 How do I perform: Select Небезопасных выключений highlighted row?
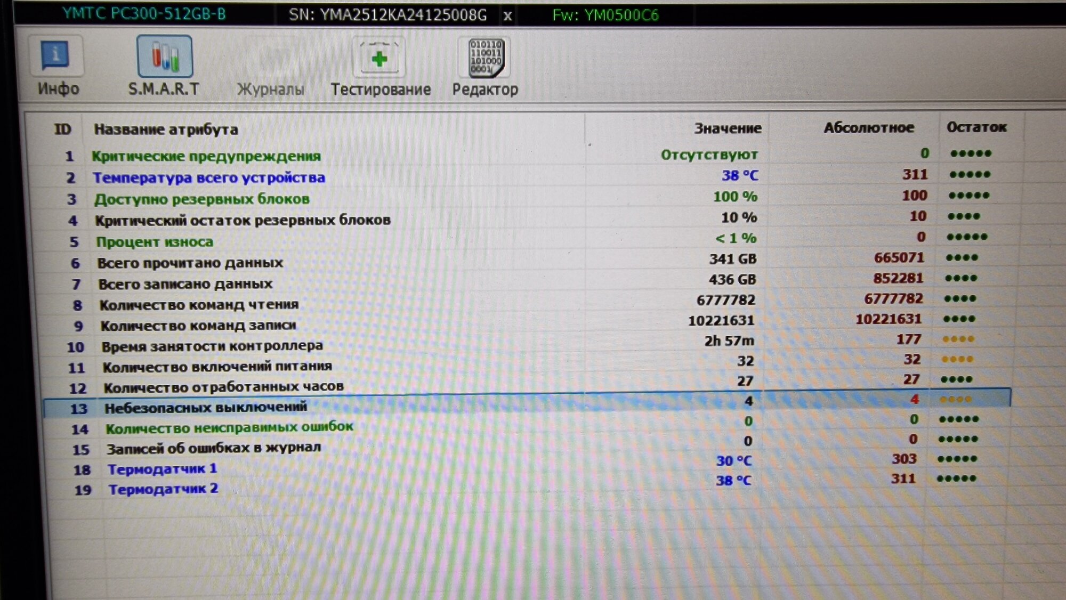[x=206, y=408]
